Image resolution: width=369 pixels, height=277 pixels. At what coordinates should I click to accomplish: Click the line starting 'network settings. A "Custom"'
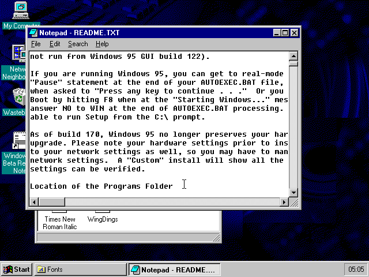[157, 160]
